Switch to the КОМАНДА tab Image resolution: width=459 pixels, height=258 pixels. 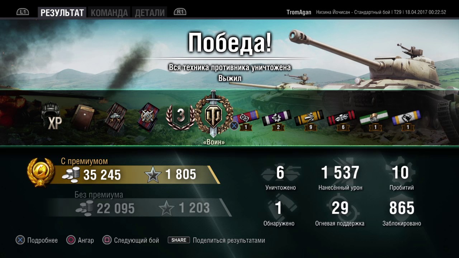tap(109, 13)
